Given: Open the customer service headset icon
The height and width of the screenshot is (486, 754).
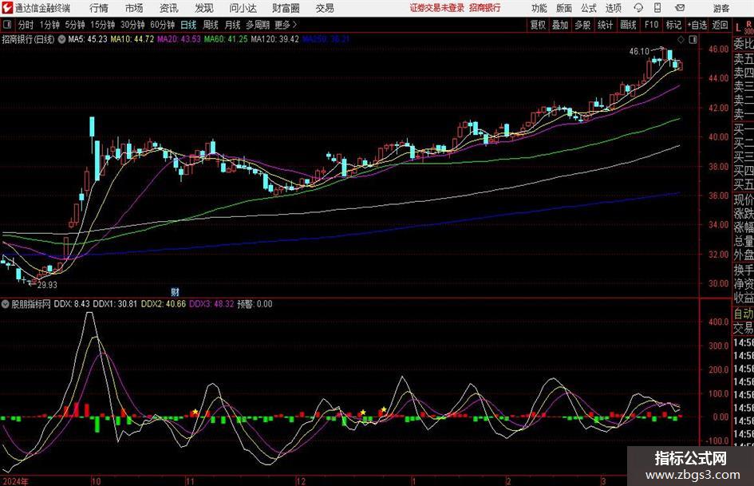Looking at the screenshot, I should [638, 8].
